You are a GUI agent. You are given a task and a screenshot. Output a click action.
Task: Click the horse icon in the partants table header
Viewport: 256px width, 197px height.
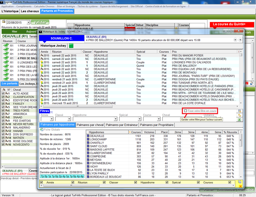coord(4,90)
